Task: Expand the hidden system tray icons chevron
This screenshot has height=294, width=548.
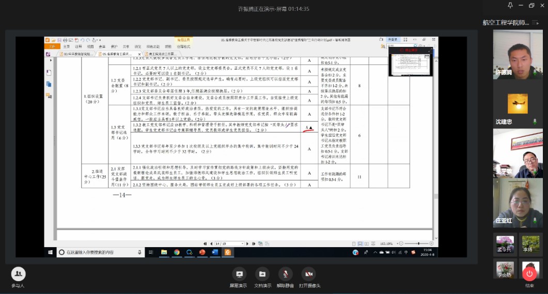Action: 366,252
